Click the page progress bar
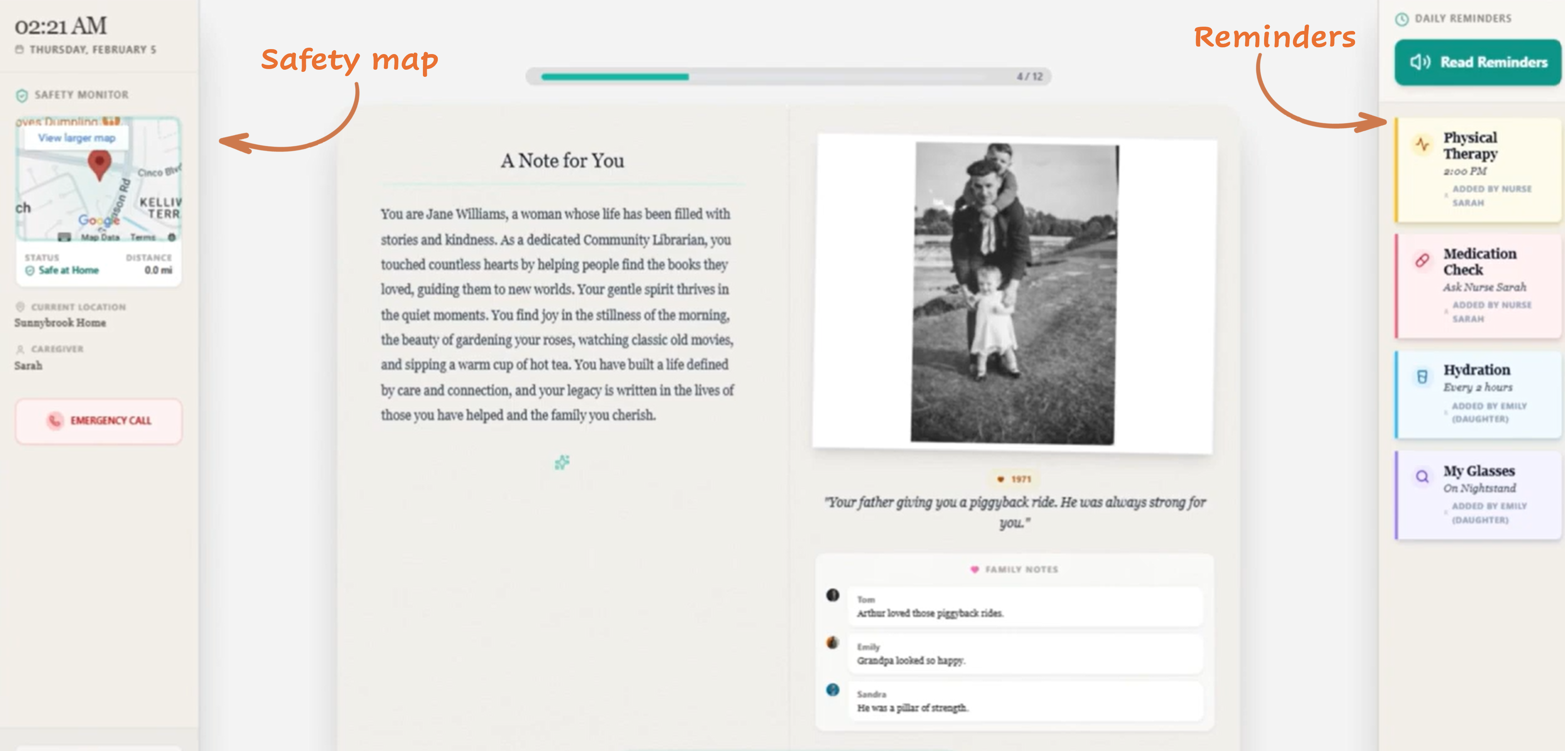 tap(788, 76)
